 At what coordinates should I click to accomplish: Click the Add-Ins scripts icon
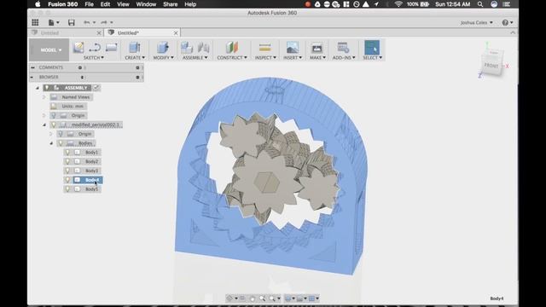(343, 48)
